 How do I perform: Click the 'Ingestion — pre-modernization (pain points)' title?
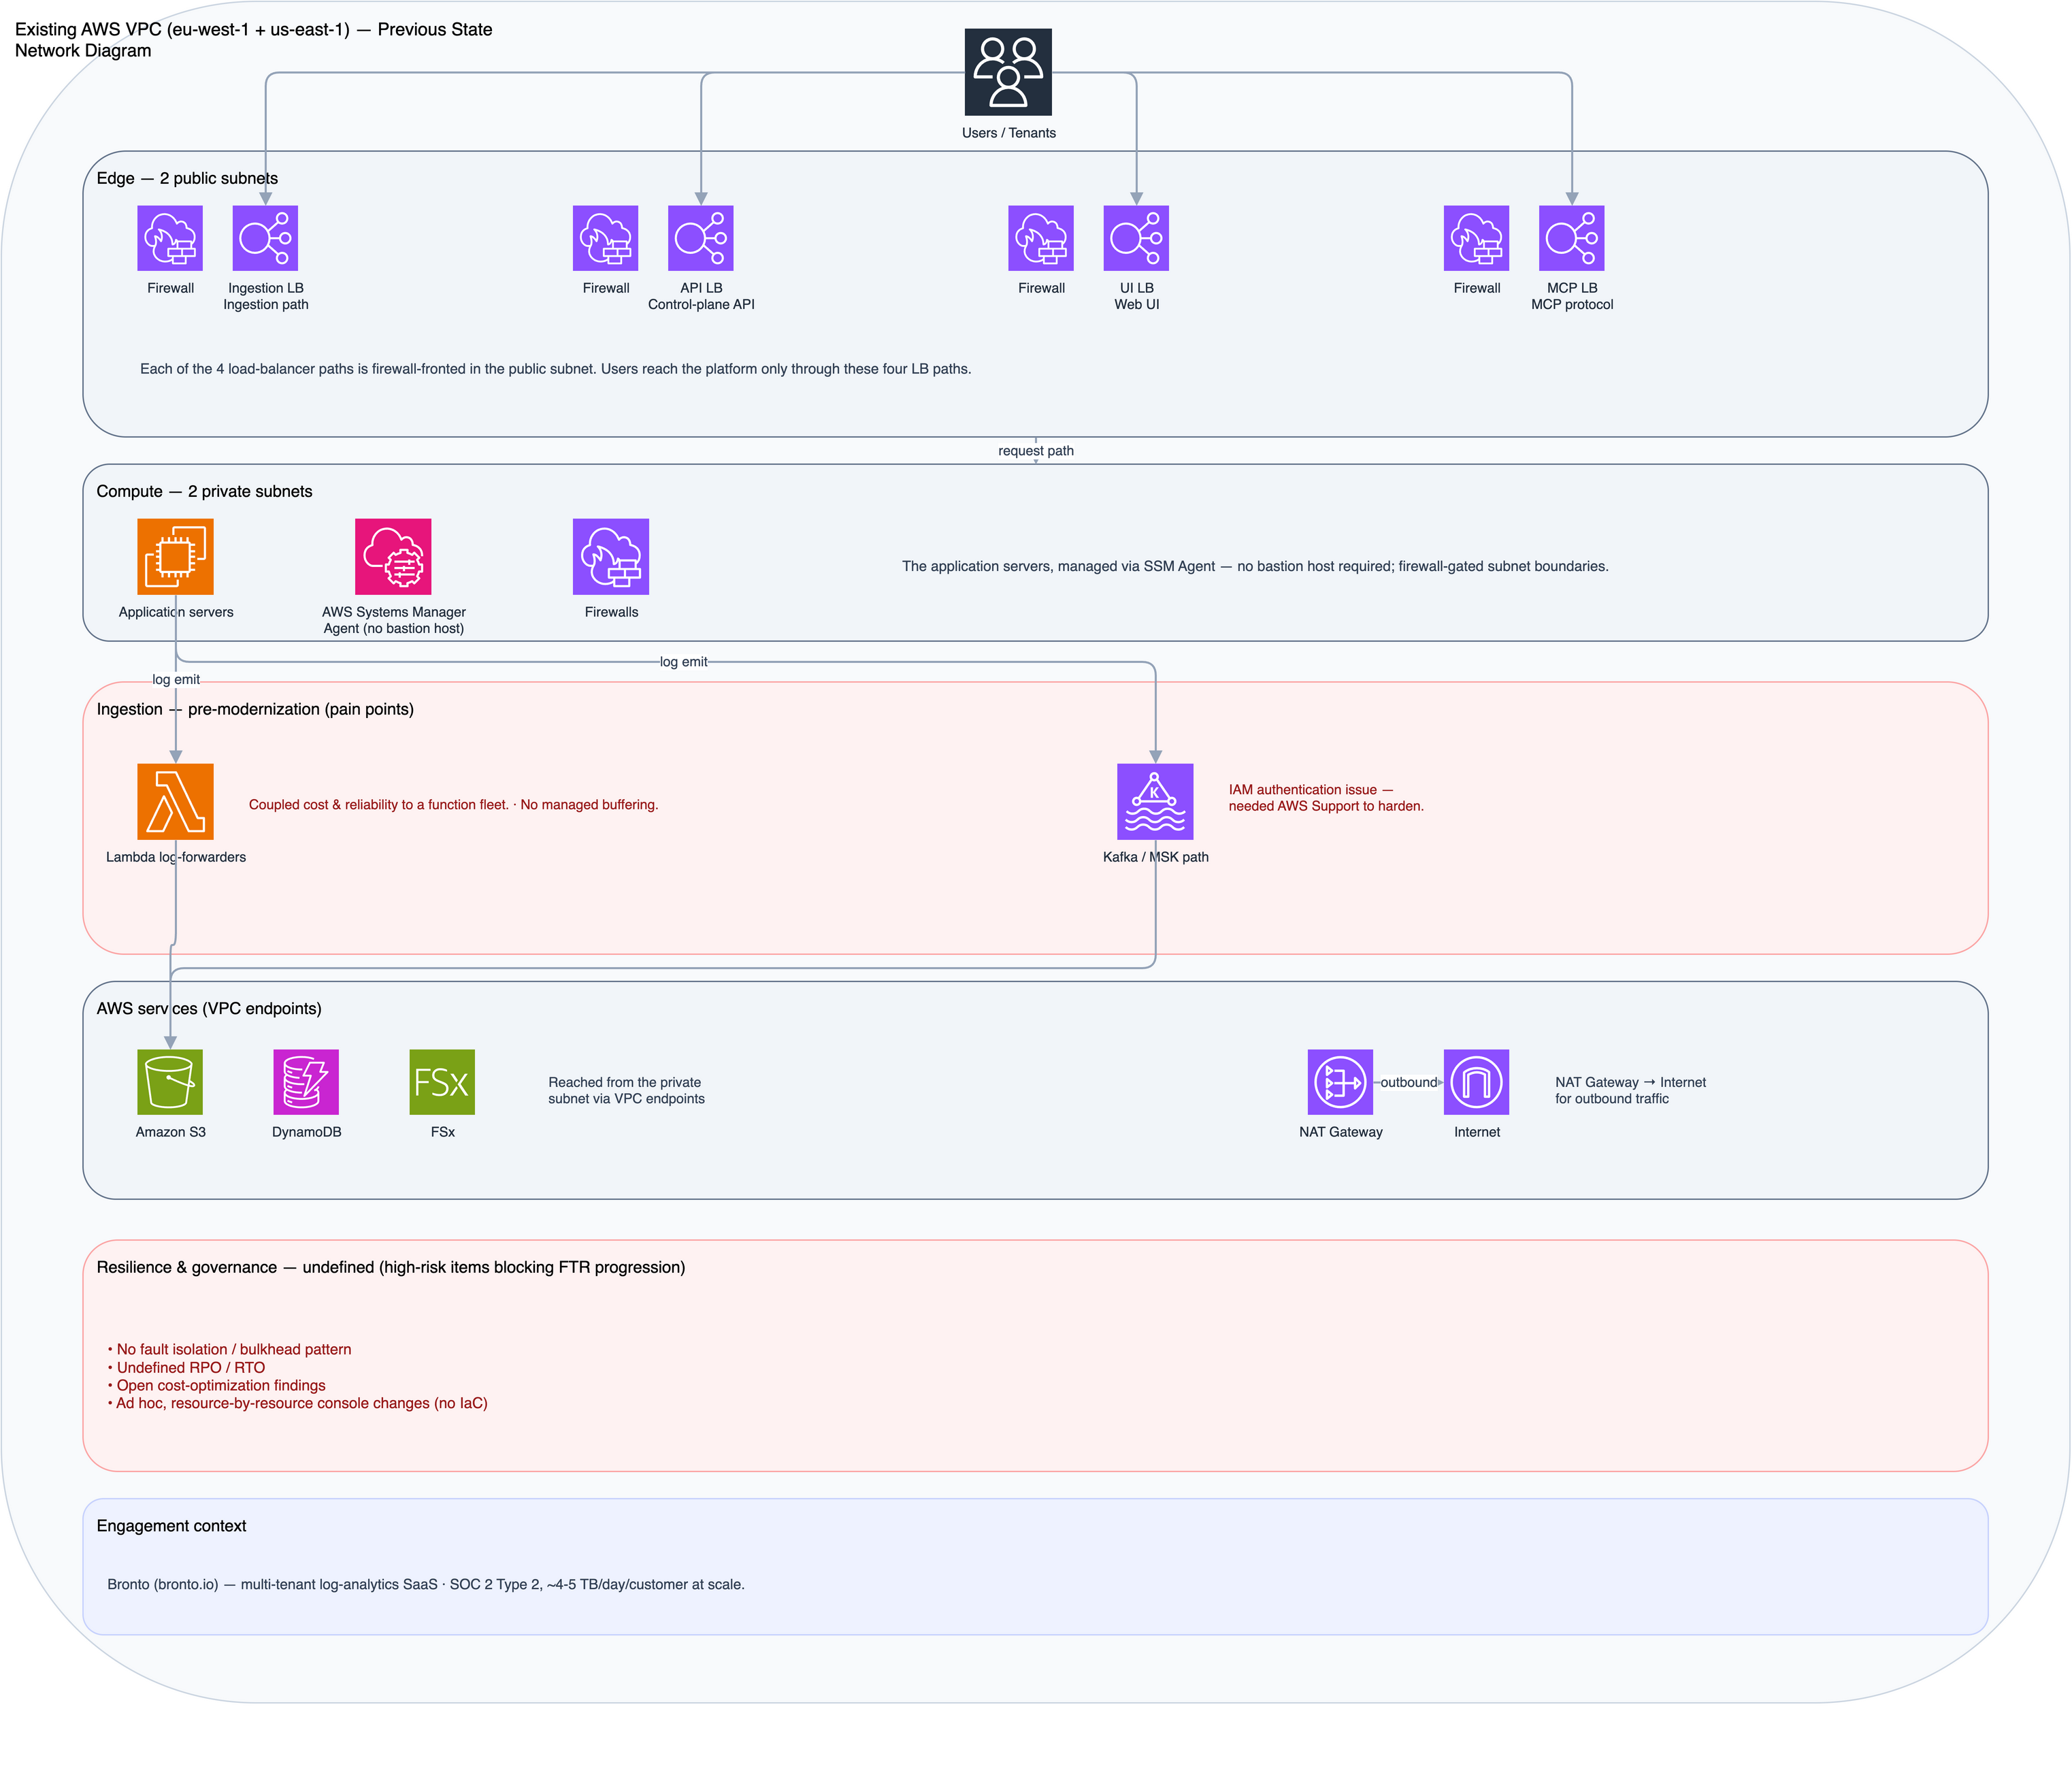tap(255, 709)
